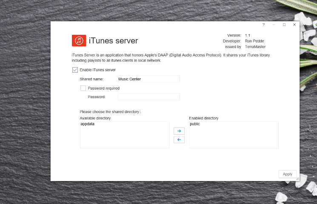Click the Apply button
This screenshot has height=204, width=317.
(288, 174)
